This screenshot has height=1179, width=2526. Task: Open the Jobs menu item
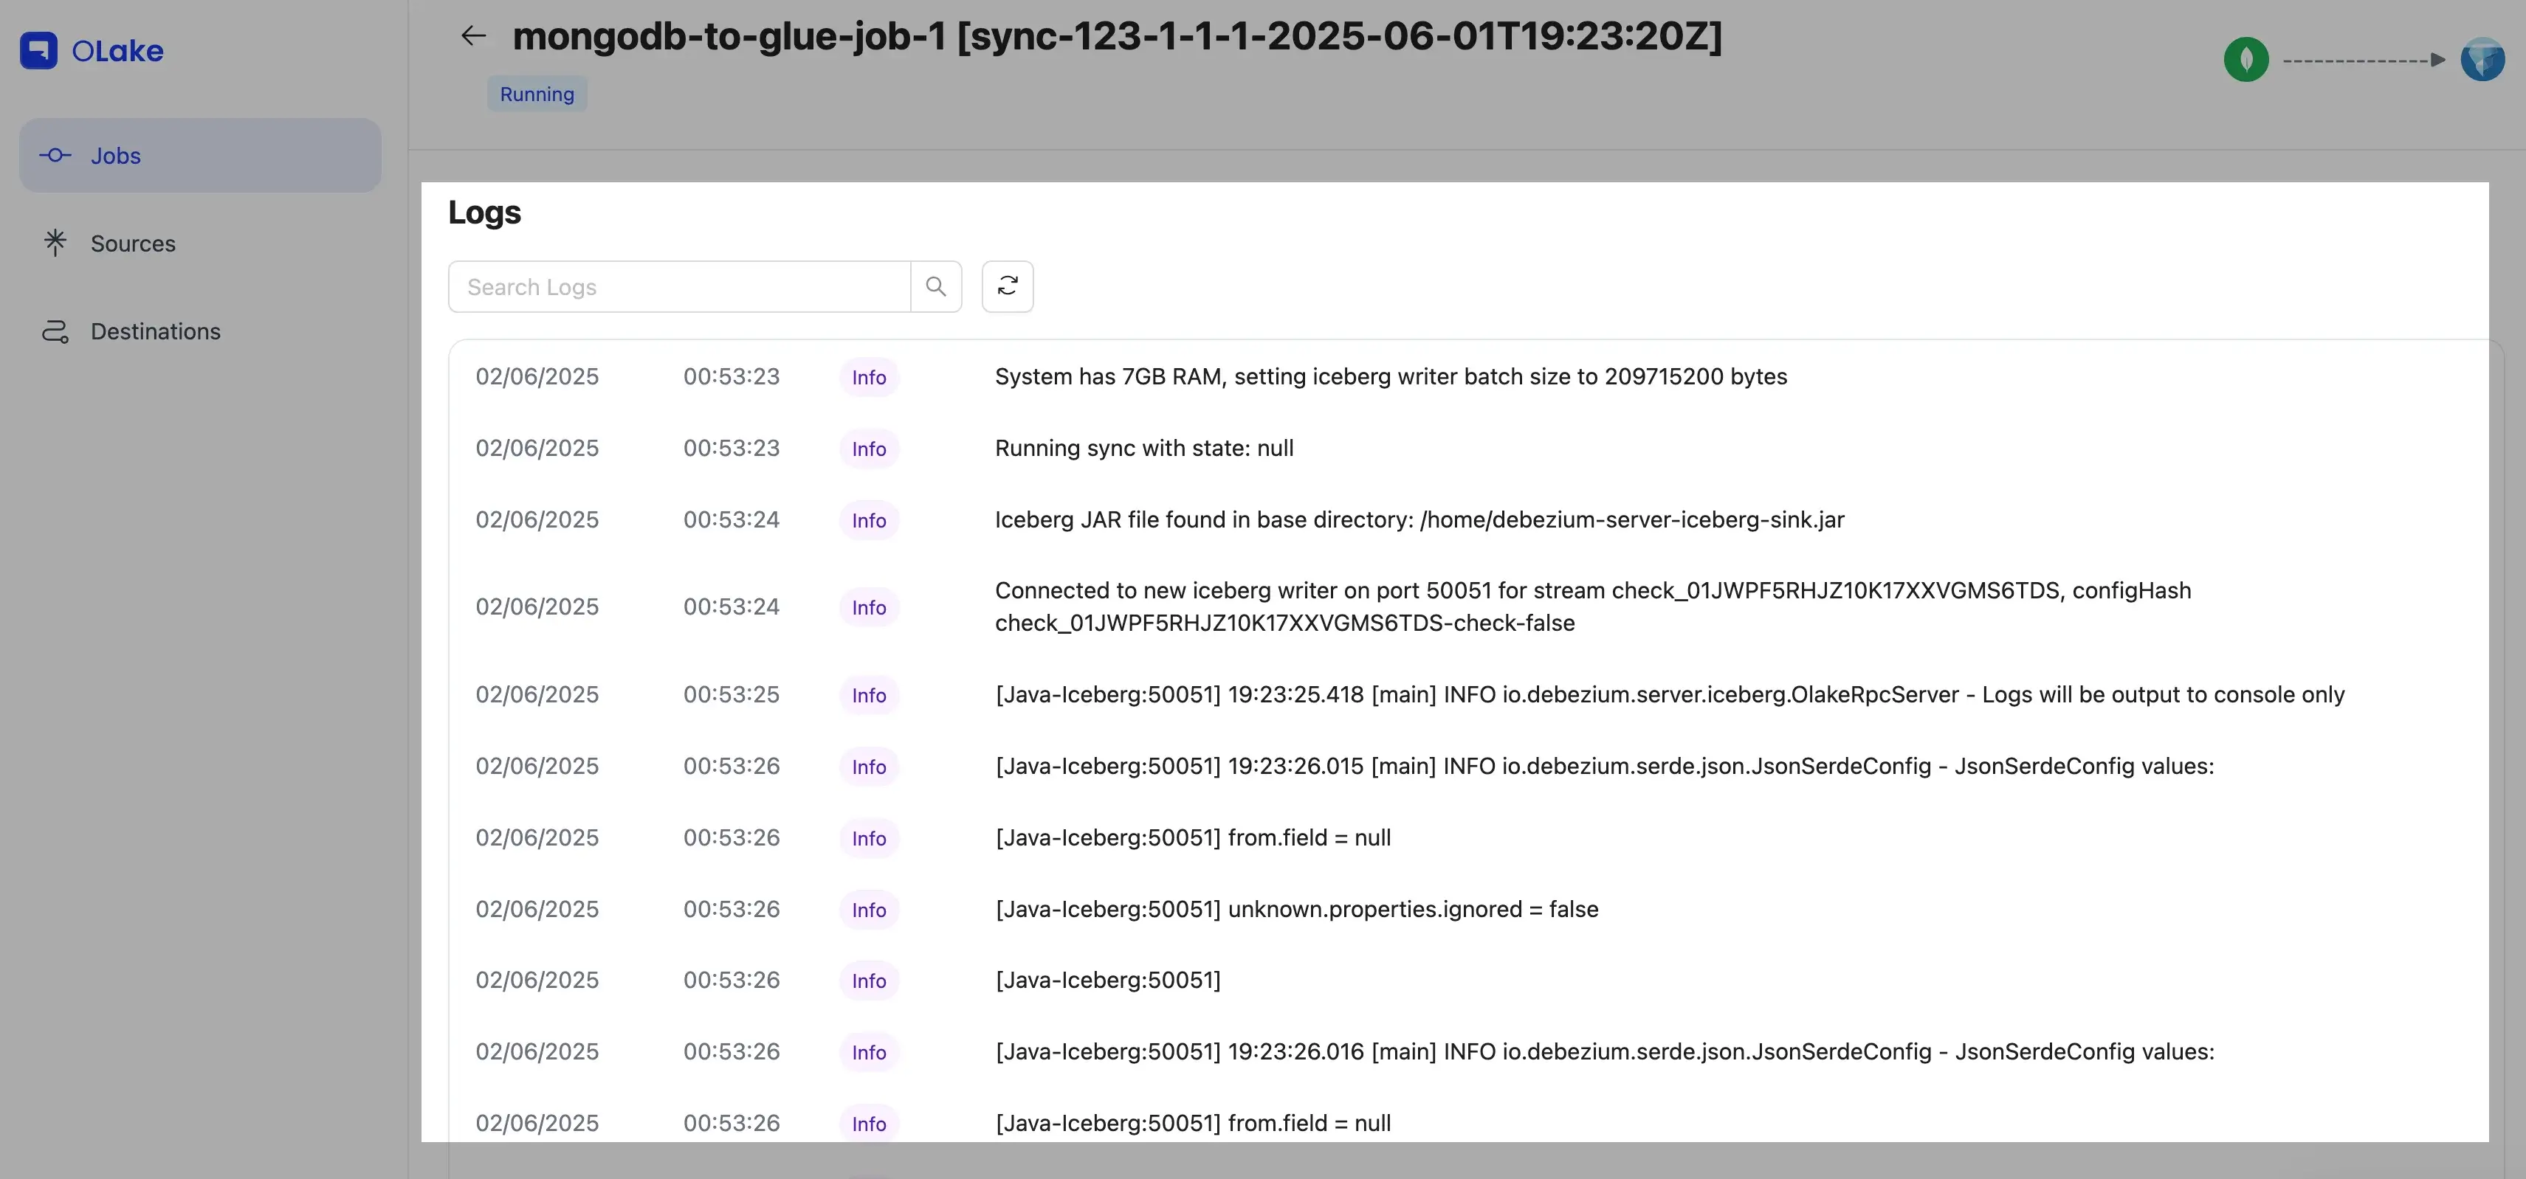(116, 156)
